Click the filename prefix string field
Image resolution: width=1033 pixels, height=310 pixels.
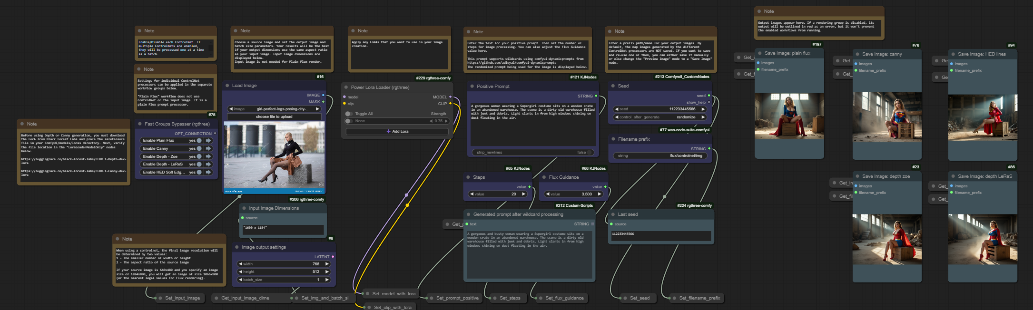click(x=660, y=155)
